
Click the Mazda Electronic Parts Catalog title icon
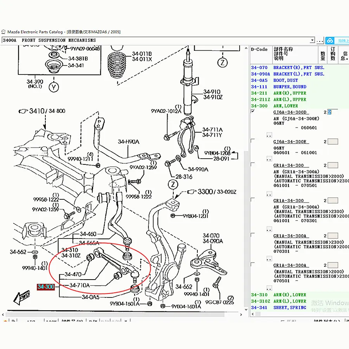point(3,32)
